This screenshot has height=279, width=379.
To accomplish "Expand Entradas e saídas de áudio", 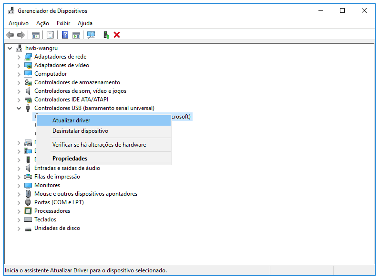I will point(19,169).
